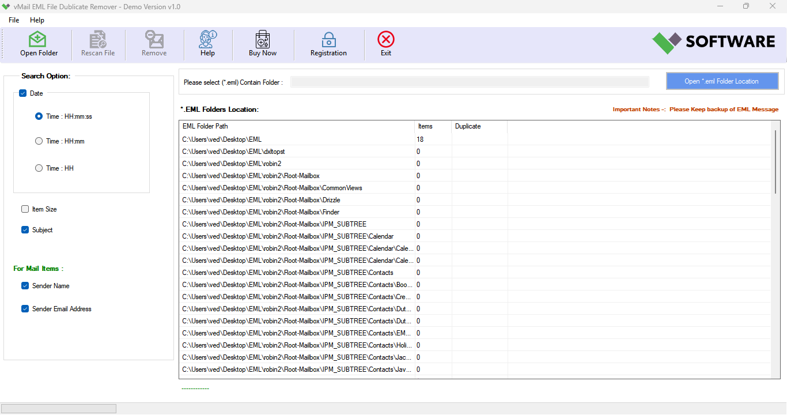Click the folder list vertical scrollbar

click(775, 161)
